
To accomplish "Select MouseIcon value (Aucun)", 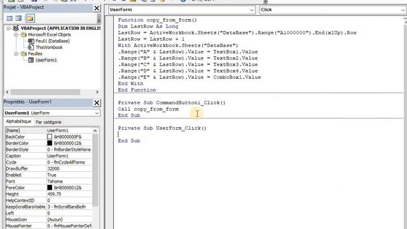I will pos(69,219).
